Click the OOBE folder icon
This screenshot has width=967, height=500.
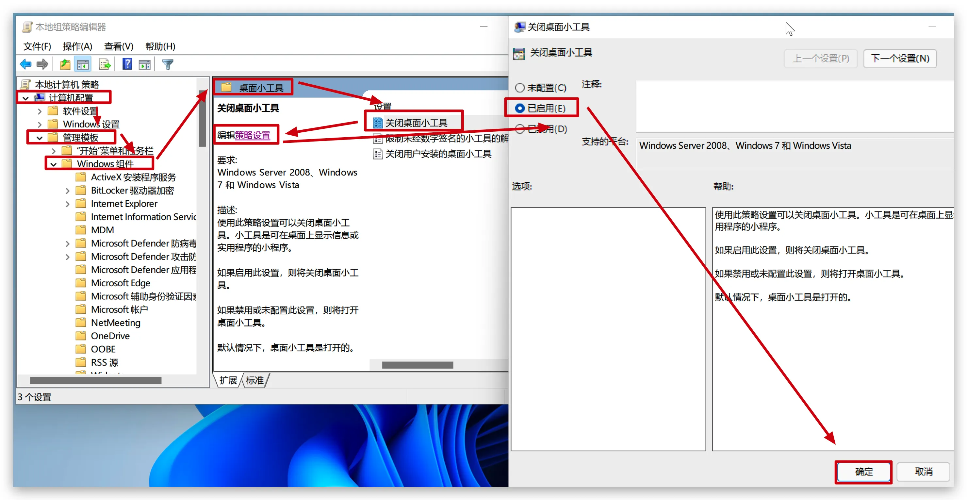pos(81,349)
